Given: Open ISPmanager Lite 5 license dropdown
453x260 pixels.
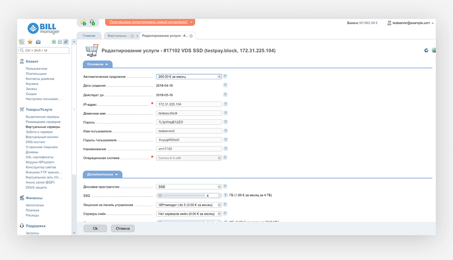Looking at the screenshot, I should point(189,205).
